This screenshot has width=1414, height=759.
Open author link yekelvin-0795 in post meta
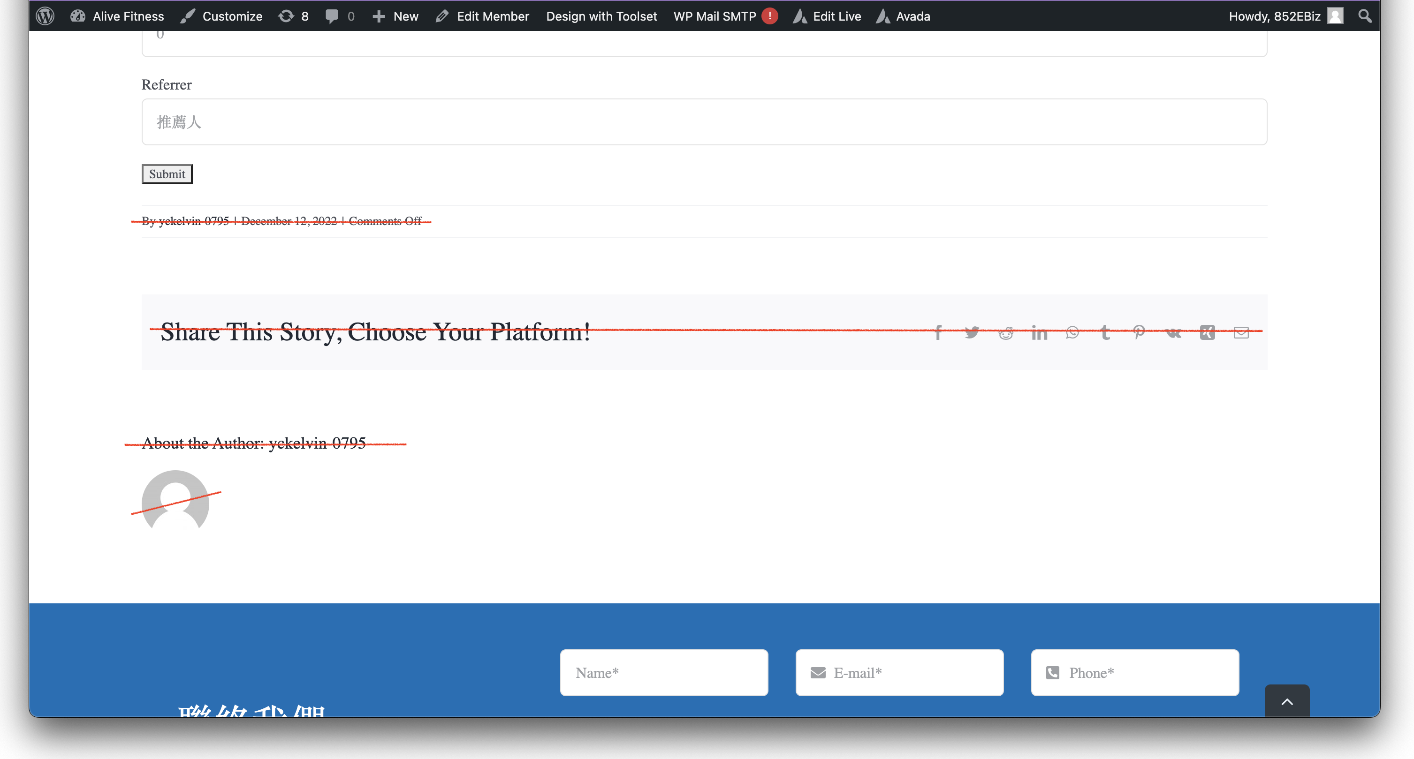(194, 221)
